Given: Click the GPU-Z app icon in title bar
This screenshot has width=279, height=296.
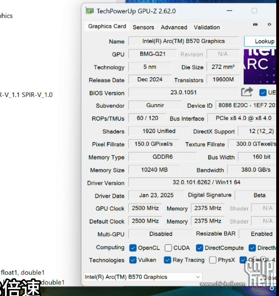Looking at the screenshot, I should pyautogui.click(x=90, y=11).
